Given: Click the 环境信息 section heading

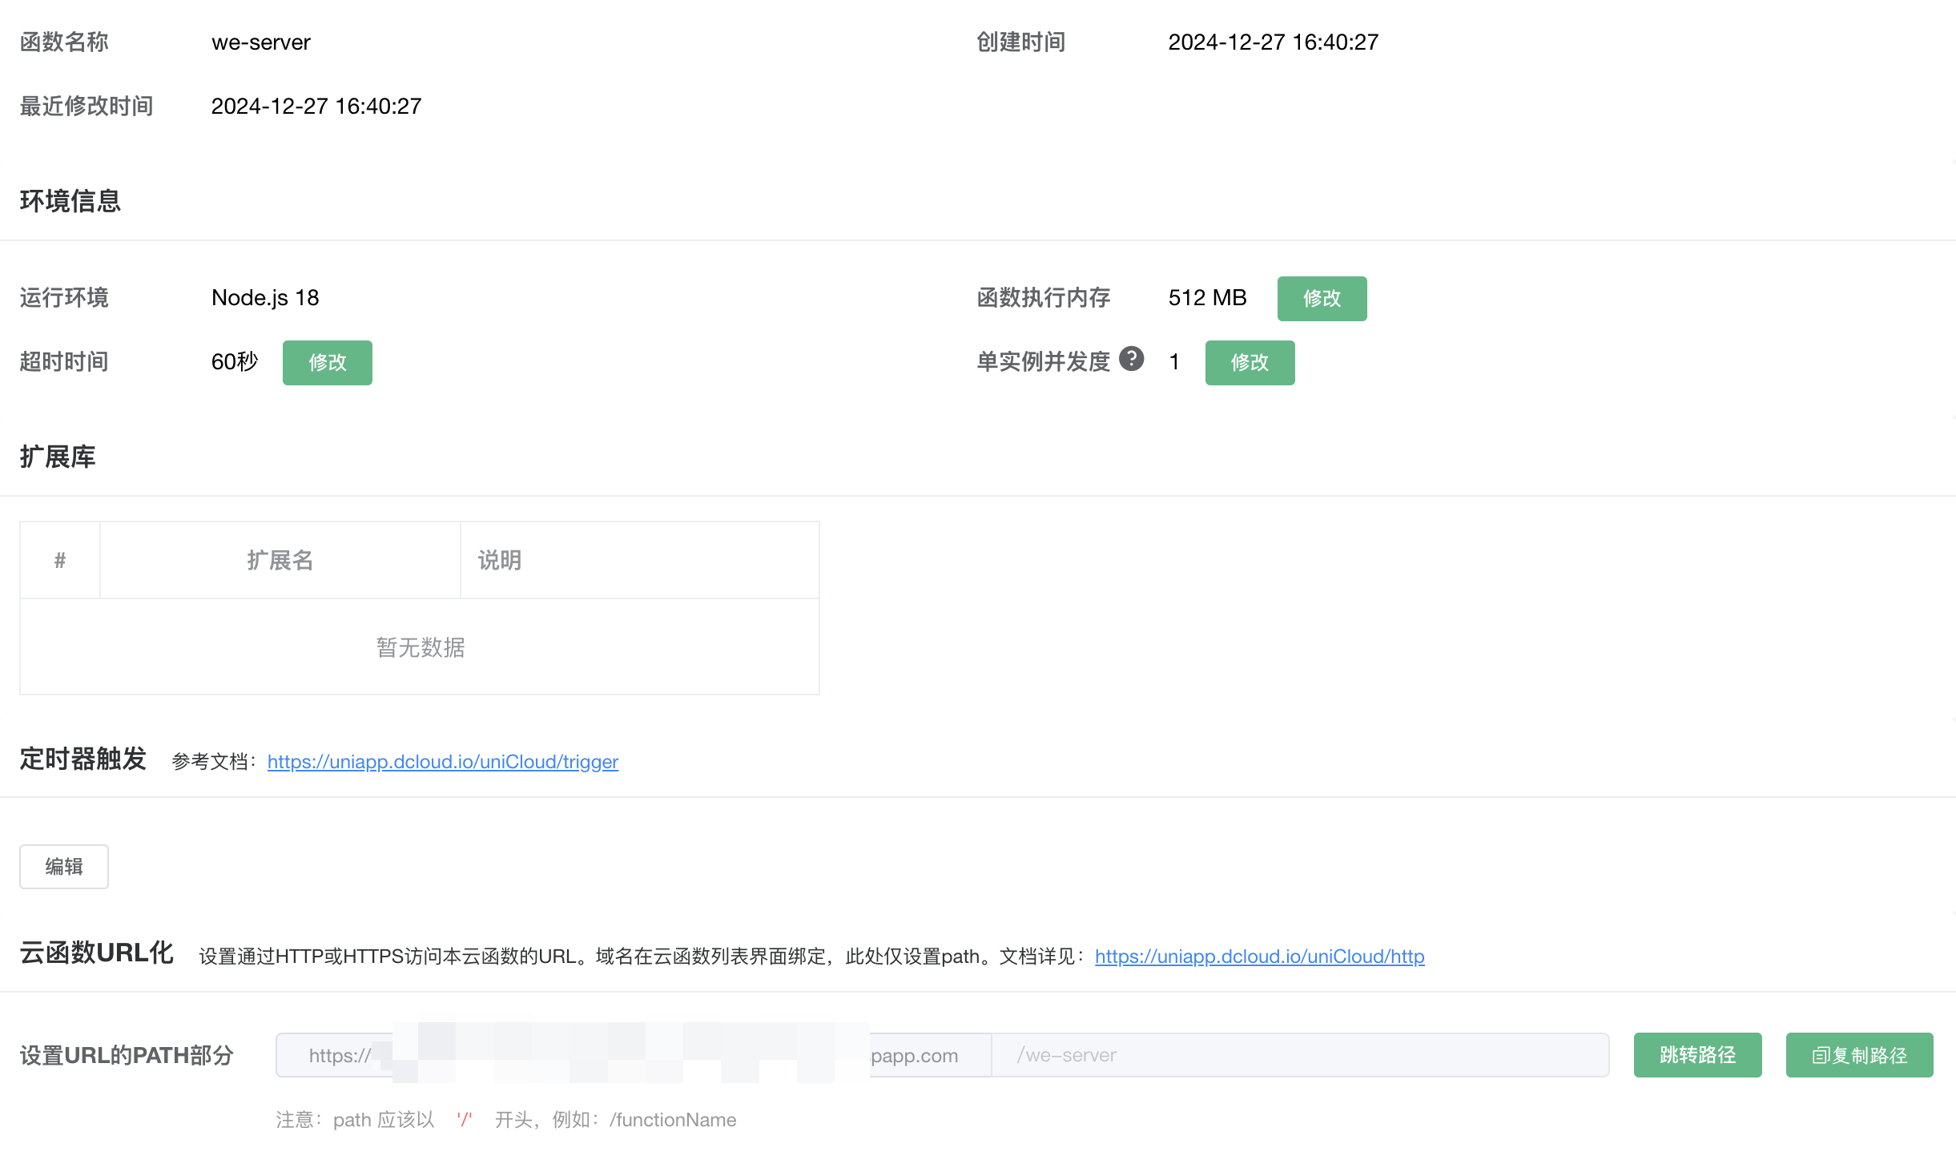Looking at the screenshot, I should (70, 200).
